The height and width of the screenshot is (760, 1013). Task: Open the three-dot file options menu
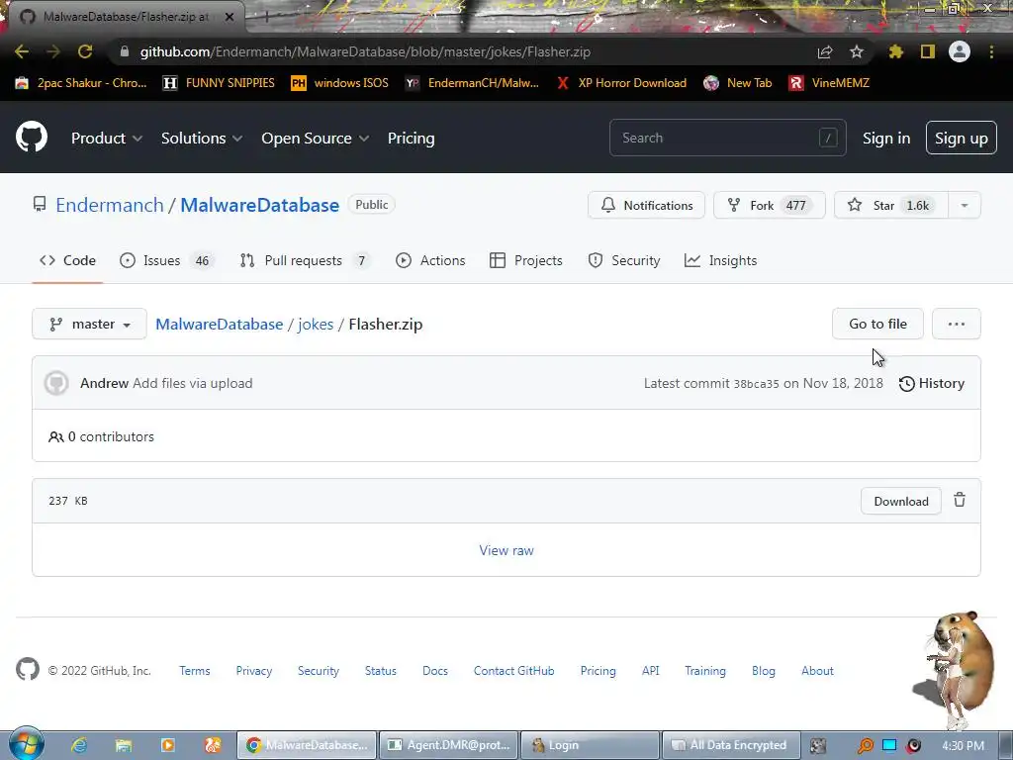tap(957, 324)
